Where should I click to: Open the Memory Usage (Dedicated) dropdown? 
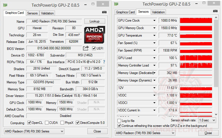coord(155,73)
